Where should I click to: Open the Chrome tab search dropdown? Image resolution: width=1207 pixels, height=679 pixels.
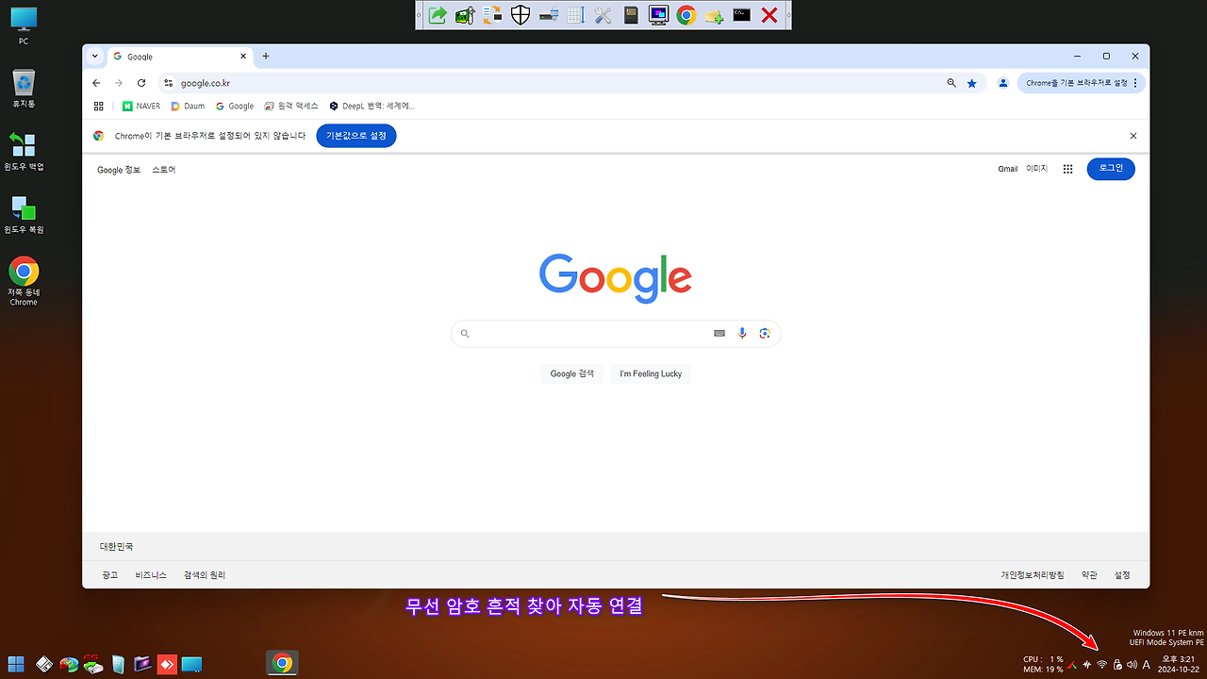94,57
